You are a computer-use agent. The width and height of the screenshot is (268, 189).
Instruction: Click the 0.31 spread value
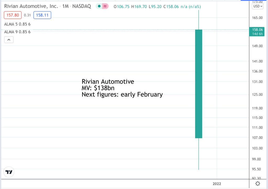(x=27, y=15)
